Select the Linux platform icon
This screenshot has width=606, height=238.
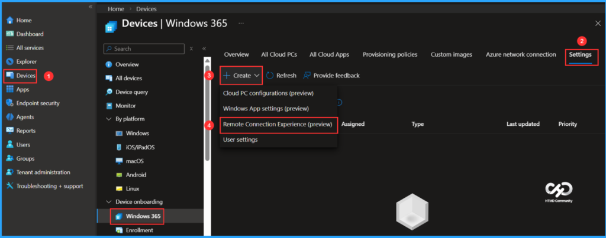click(120, 188)
